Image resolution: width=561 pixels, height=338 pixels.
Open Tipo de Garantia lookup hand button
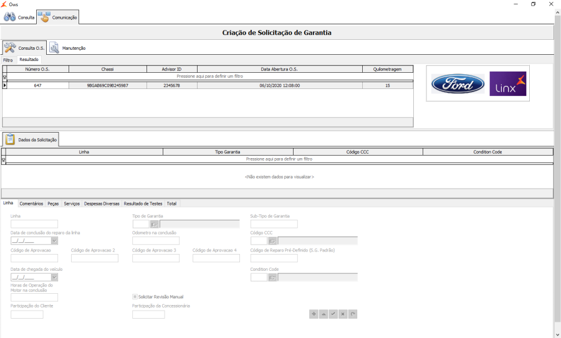point(154,224)
